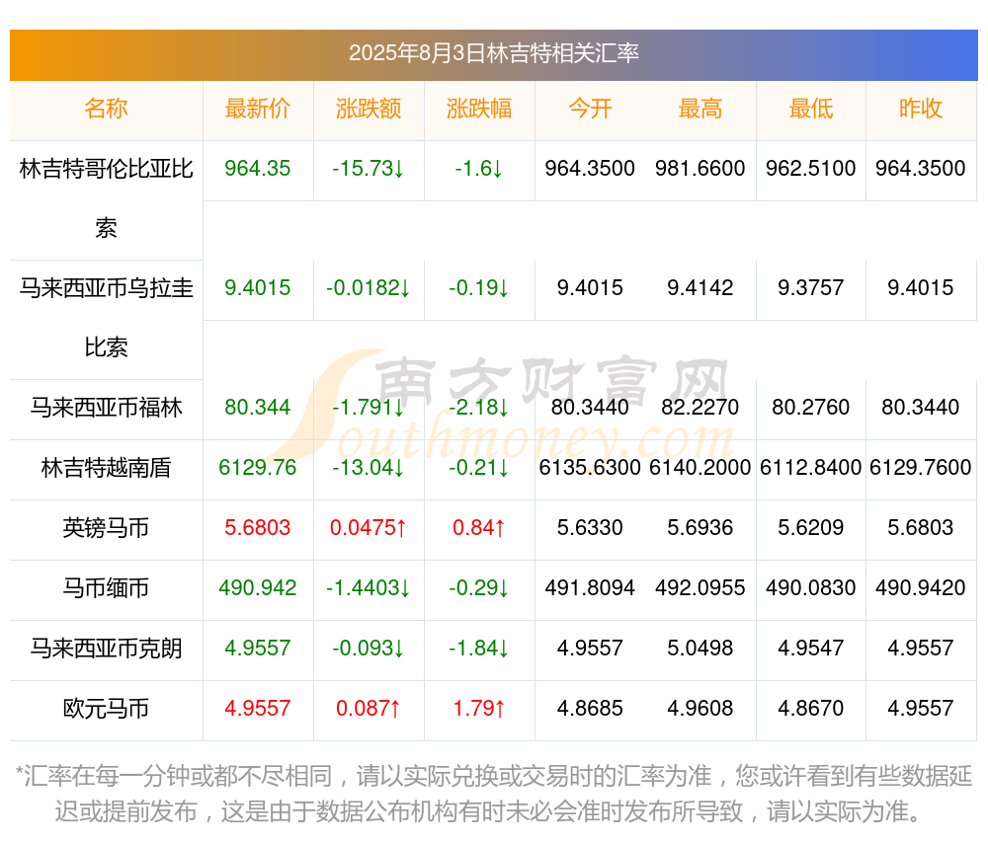Click the latest price 5.6803 in red

(x=258, y=528)
